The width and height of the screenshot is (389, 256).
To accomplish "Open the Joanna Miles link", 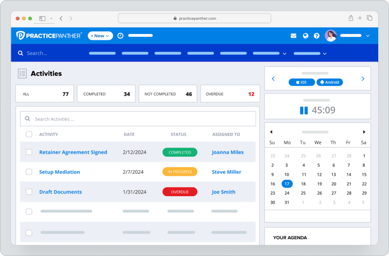I will tap(227, 153).
